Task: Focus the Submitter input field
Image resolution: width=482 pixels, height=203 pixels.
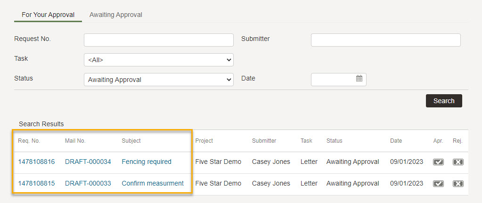Action: pyautogui.click(x=386, y=40)
